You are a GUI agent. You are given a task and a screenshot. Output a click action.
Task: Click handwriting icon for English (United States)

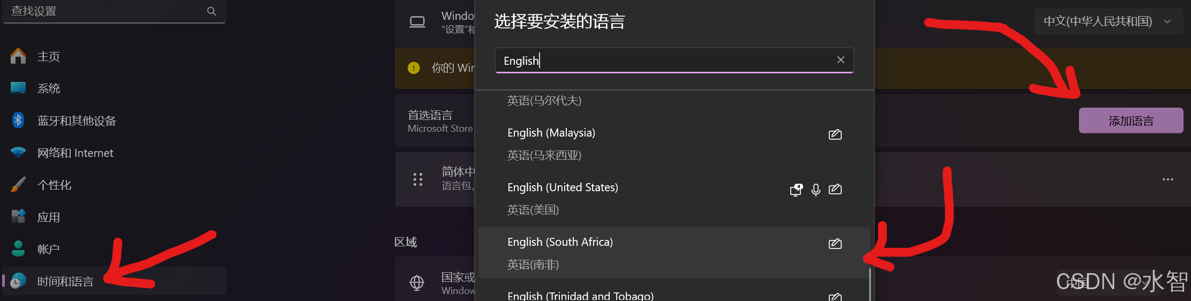click(835, 189)
